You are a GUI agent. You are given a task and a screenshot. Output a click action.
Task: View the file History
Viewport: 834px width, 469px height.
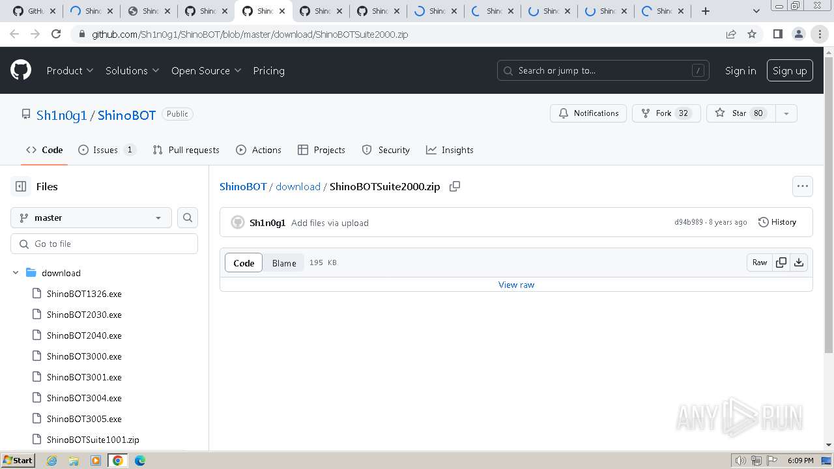tap(777, 222)
